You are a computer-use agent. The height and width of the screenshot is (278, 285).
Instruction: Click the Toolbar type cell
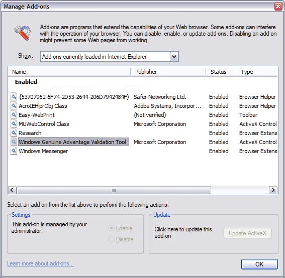(x=248, y=115)
